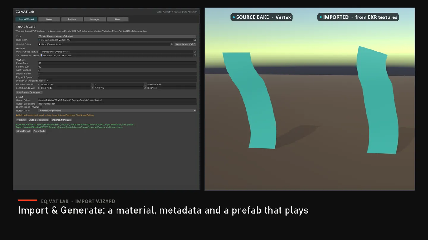Open the Preview tab
The height and width of the screenshot is (240, 428).
point(72,19)
